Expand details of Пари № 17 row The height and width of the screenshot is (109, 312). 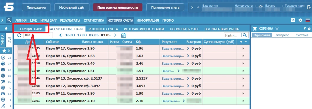(243, 48)
